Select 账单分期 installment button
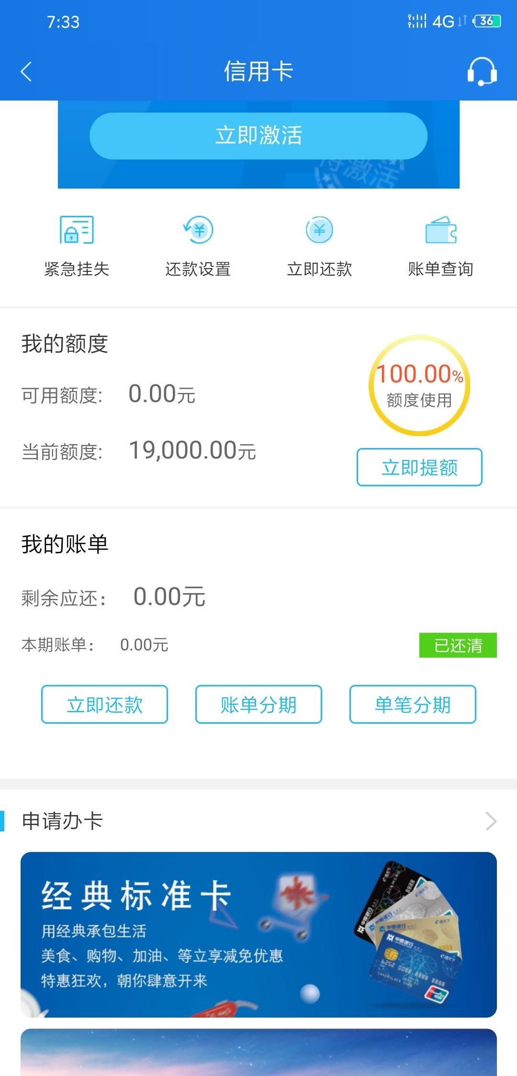This screenshot has width=517, height=1076. click(x=258, y=704)
